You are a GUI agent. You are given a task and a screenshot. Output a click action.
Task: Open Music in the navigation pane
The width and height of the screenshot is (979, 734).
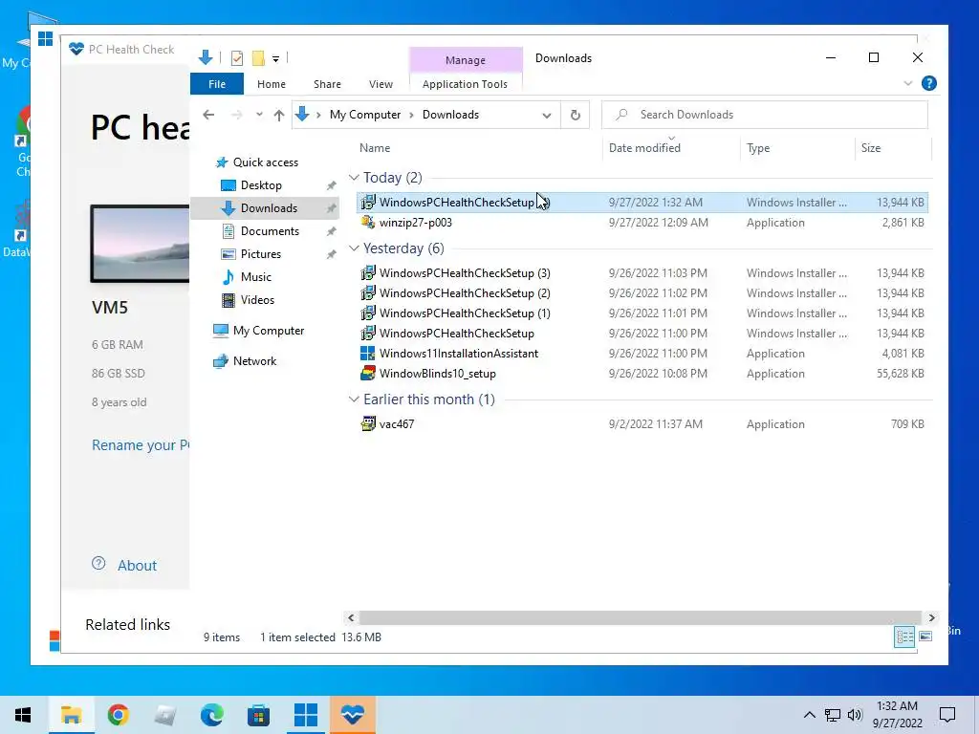pos(255,277)
